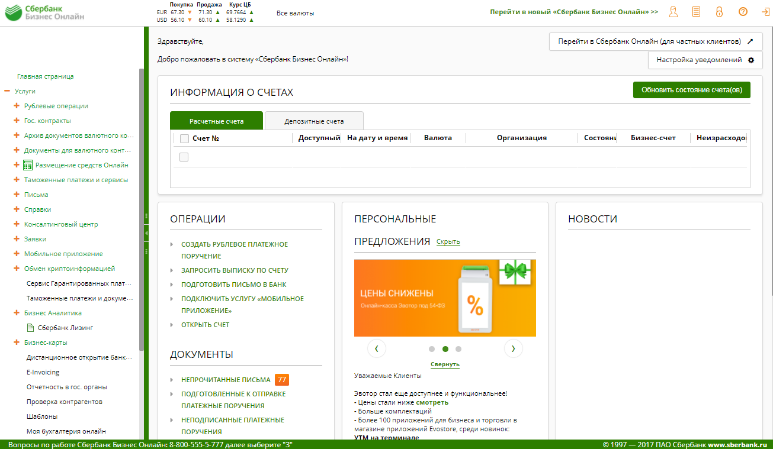Click Организация column header
The height and width of the screenshot is (449, 773).
coord(522,138)
